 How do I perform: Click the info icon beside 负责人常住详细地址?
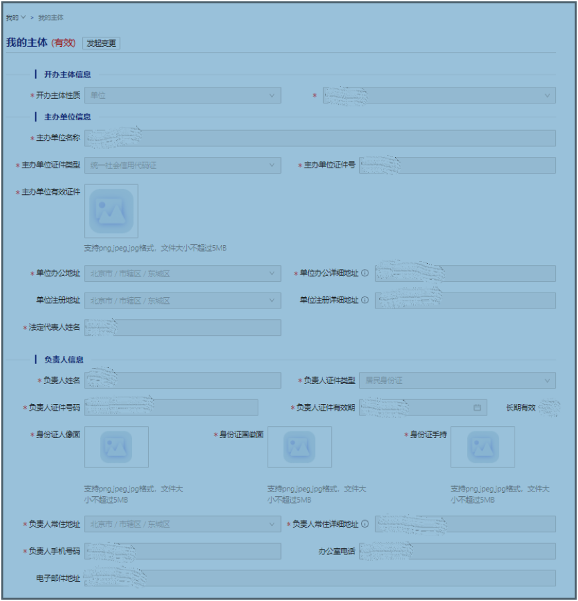[365, 524]
